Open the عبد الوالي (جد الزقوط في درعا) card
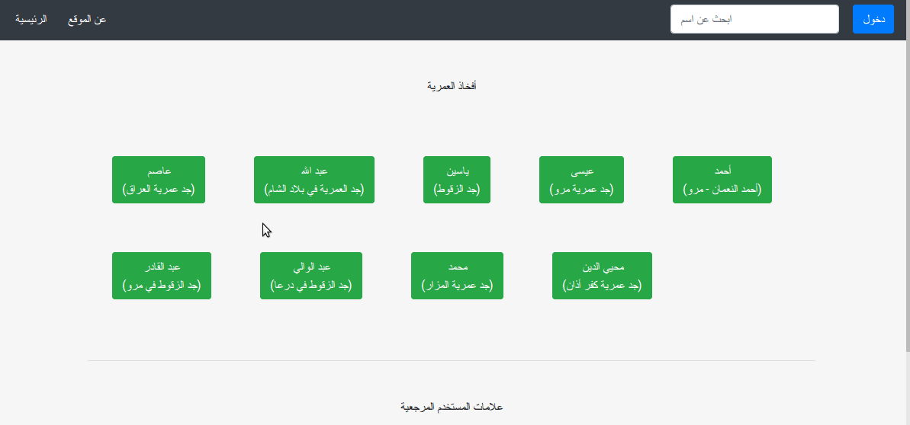 pos(311,276)
